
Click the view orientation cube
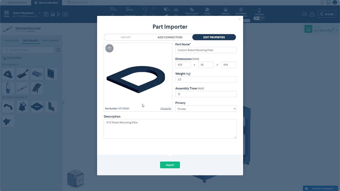tap(75, 178)
